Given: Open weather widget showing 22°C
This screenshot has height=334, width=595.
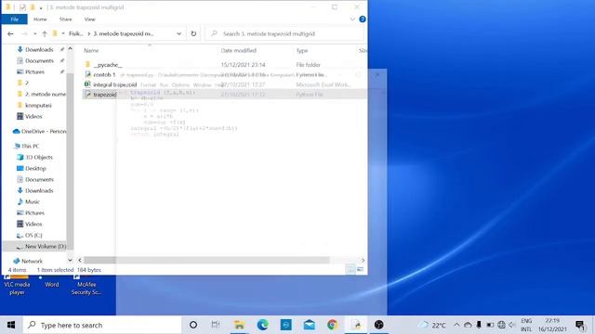Looking at the screenshot, I should click(432, 325).
